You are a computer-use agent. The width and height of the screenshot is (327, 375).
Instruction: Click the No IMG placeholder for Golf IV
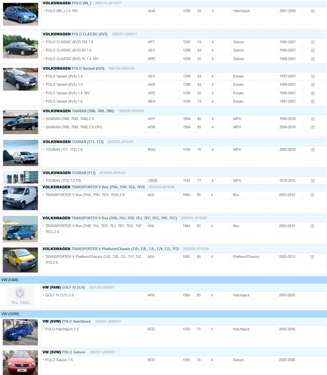click(x=20, y=296)
